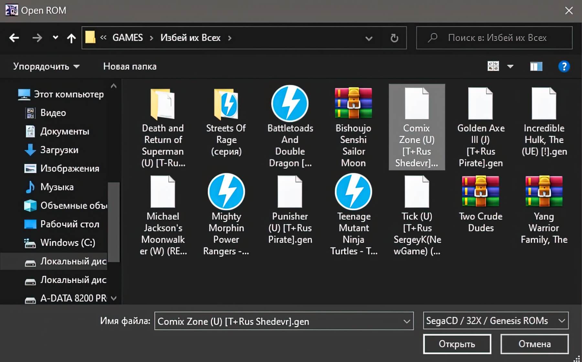The width and height of the screenshot is (582, 362).
Task: Navigate to the GAMES breadcrumb
Action: 127,38
